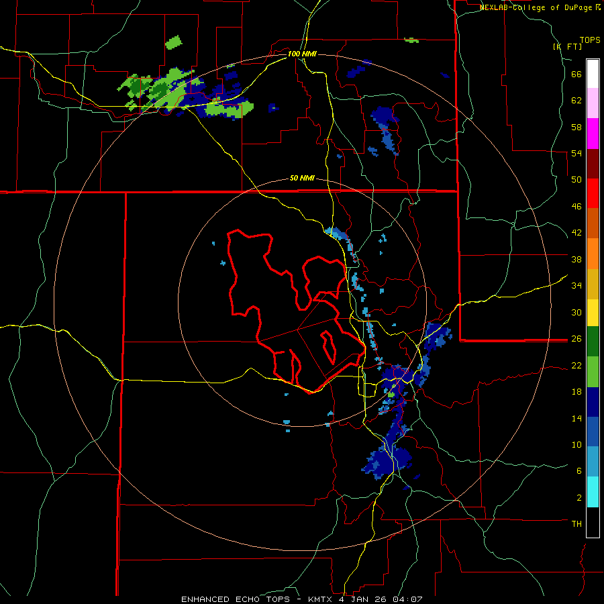Viewport: 604px width, 604px height.
Task: Click the [K FT] units label
Action: 567,46
